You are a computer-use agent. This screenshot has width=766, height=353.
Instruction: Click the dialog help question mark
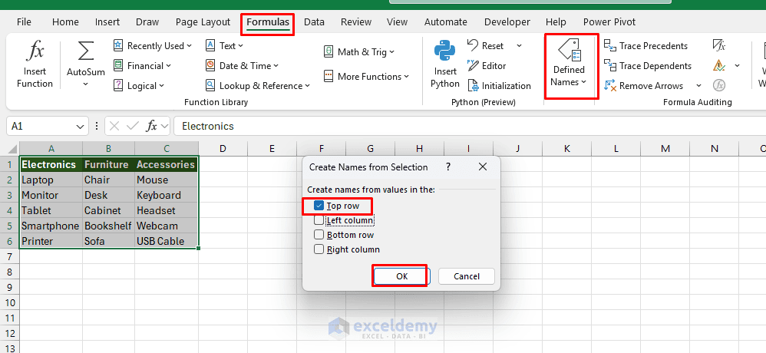[448, 167]
